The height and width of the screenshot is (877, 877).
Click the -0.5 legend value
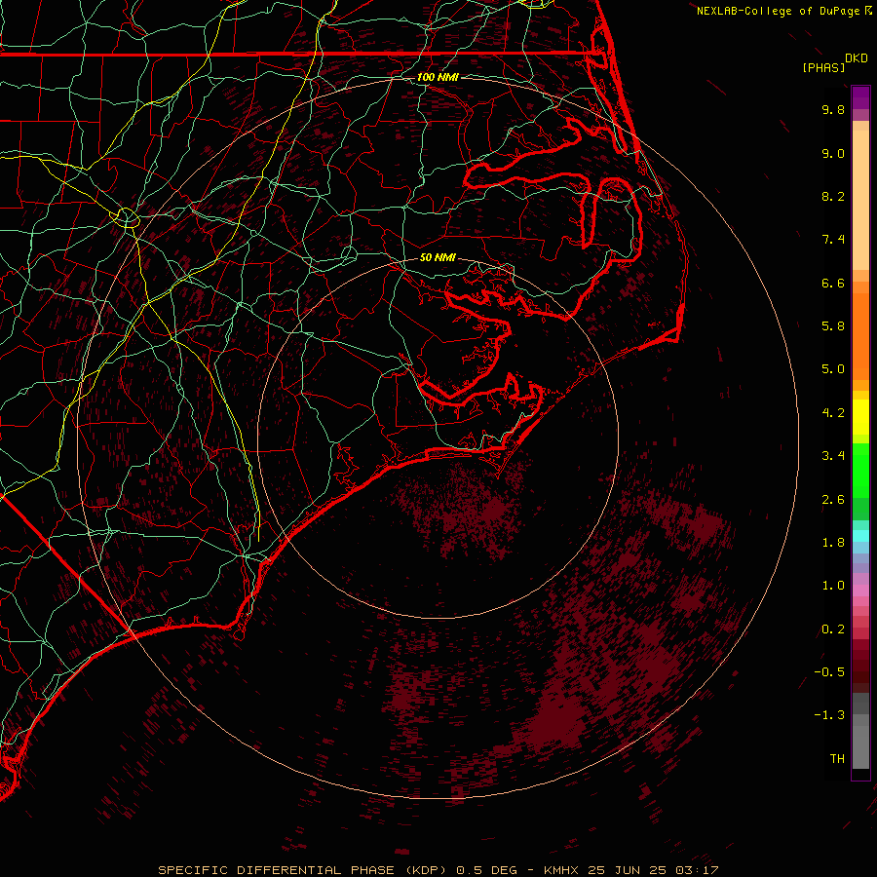pos(829,672)
